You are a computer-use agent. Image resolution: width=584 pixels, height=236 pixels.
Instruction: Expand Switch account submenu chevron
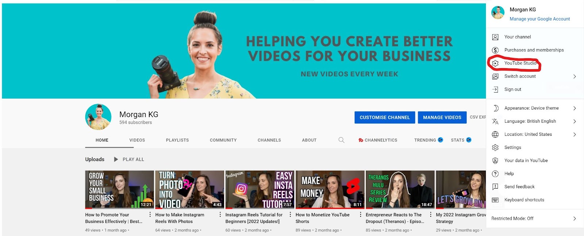[x=575, y=76]
